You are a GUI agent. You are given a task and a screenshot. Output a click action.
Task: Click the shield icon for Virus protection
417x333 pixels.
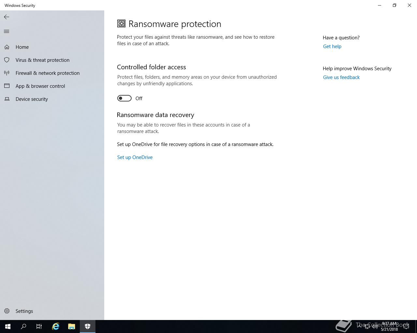tap(7, 60)
